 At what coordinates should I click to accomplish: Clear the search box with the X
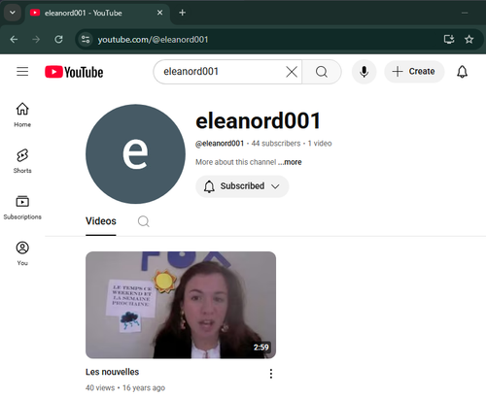(292, 72)
